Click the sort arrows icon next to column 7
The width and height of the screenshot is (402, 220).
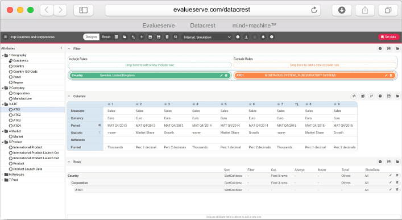point(297,105)
